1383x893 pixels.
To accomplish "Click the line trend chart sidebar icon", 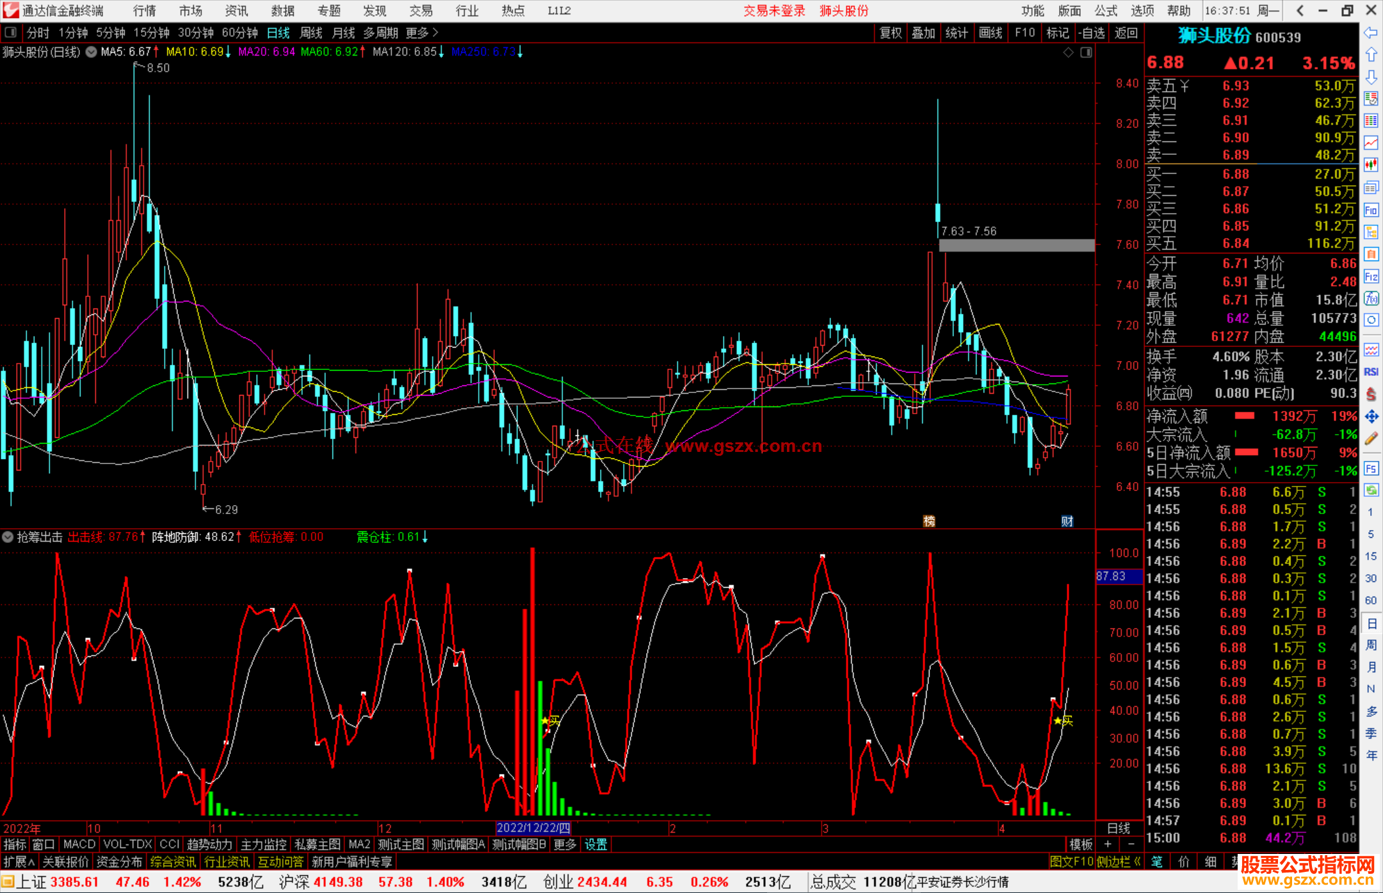I will coord(1371,142).
